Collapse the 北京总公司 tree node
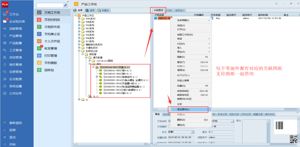 (79, 51)
